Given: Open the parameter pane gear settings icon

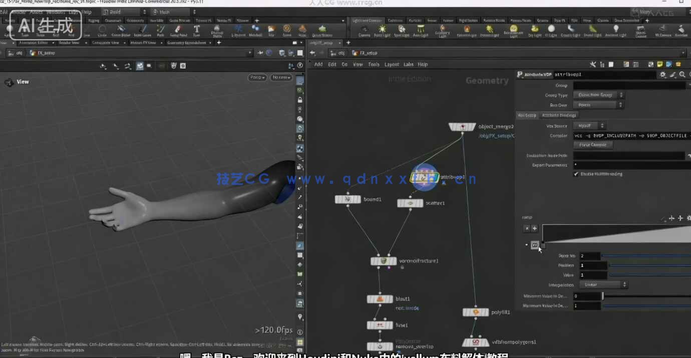Looking at the screenshot, I should tap(663, 75).
